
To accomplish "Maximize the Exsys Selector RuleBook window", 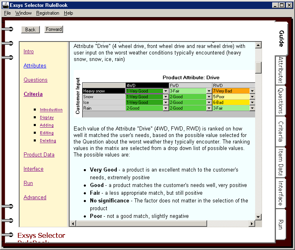I will click(x=282, y=5).
